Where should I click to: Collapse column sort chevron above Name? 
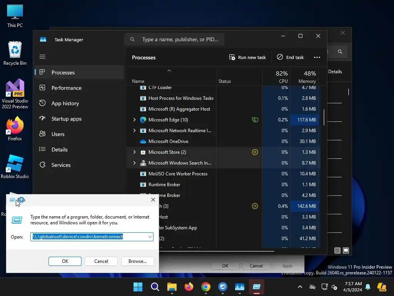tap(169, 71)
